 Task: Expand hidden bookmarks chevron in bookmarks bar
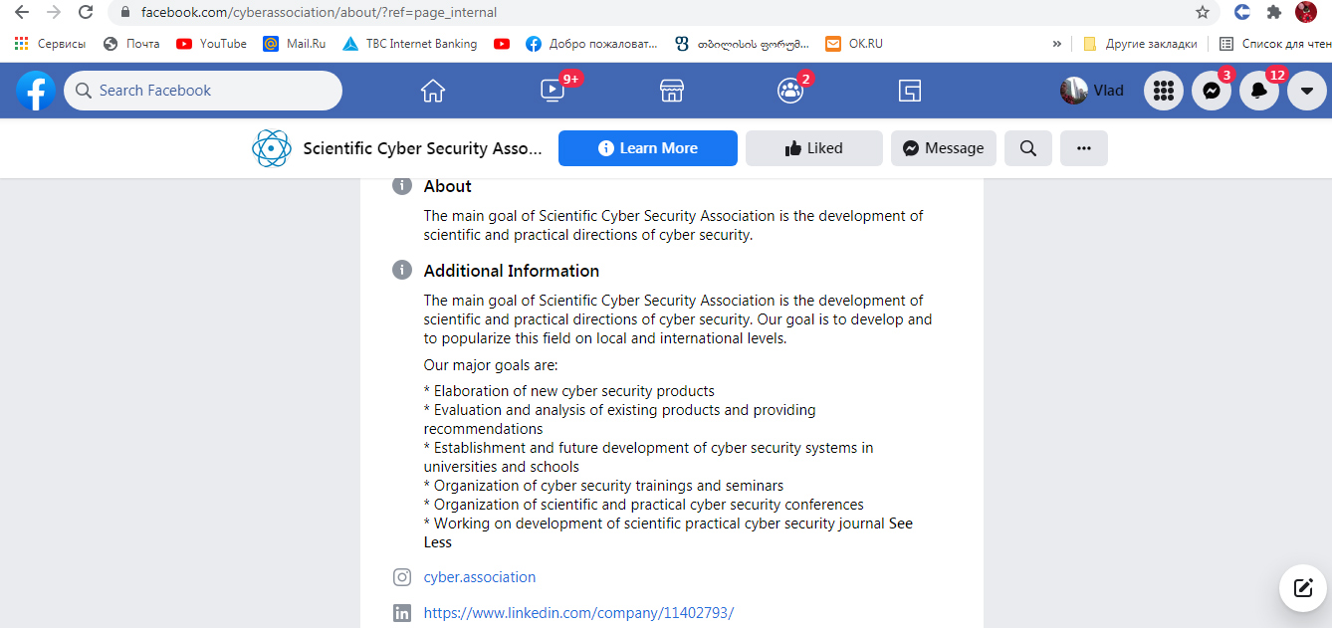[x=1056, y=44]
